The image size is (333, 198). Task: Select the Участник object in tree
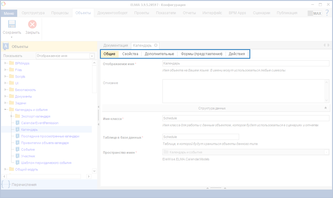[28, 156]
